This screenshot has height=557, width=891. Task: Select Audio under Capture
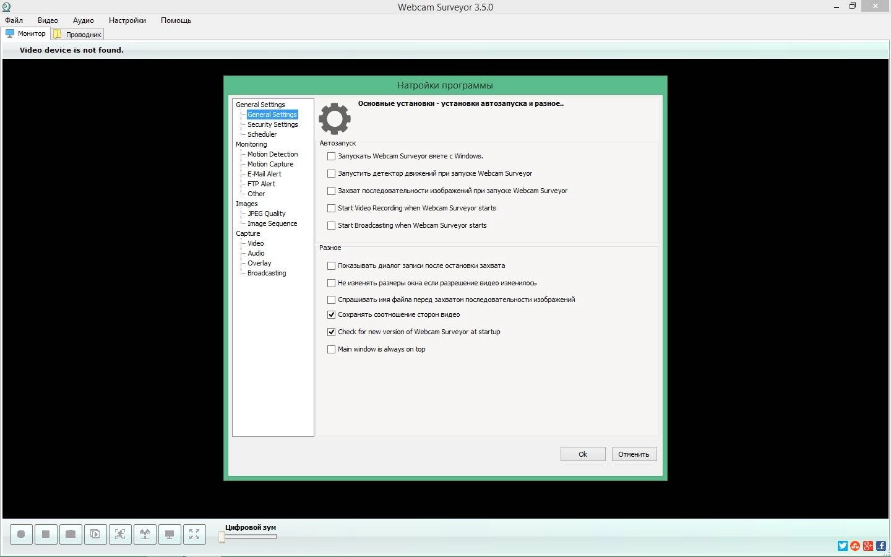256,253
